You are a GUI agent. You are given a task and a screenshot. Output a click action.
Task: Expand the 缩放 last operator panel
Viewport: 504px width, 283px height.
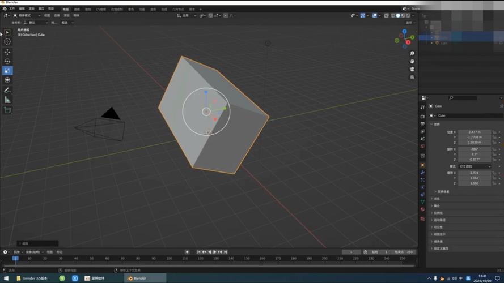37,243
